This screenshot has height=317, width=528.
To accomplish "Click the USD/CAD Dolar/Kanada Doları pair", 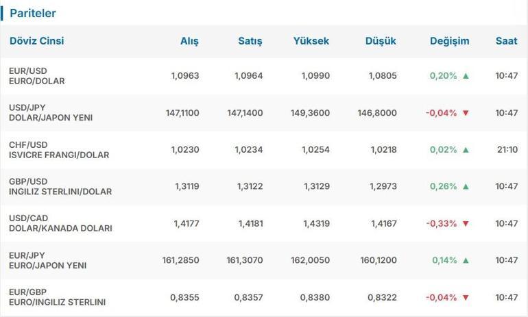I will point(60,224).
